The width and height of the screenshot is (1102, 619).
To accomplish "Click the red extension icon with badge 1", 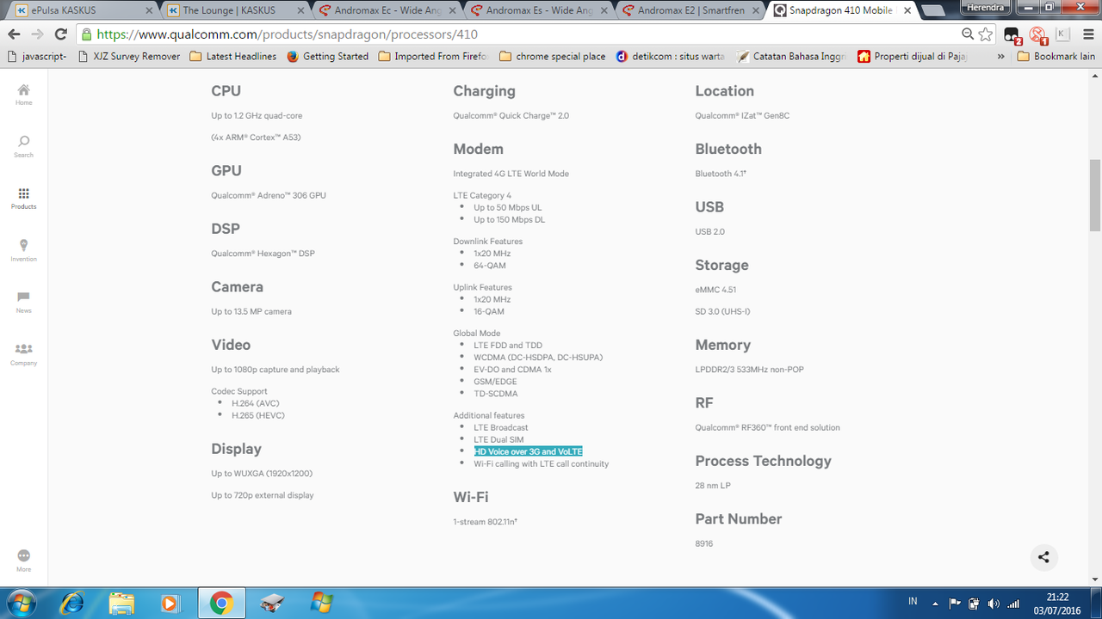I will [1037, 35].
